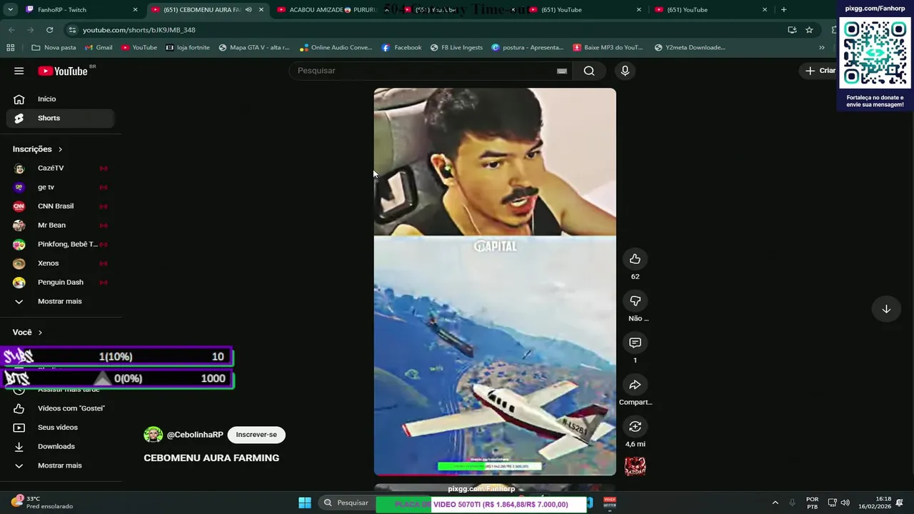Open Facebook bookmark
Viewport: 914px width, 514px height.
tap(401, 48)
